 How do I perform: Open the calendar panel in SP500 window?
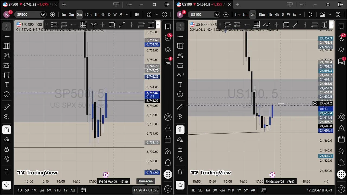pos(168,139)
